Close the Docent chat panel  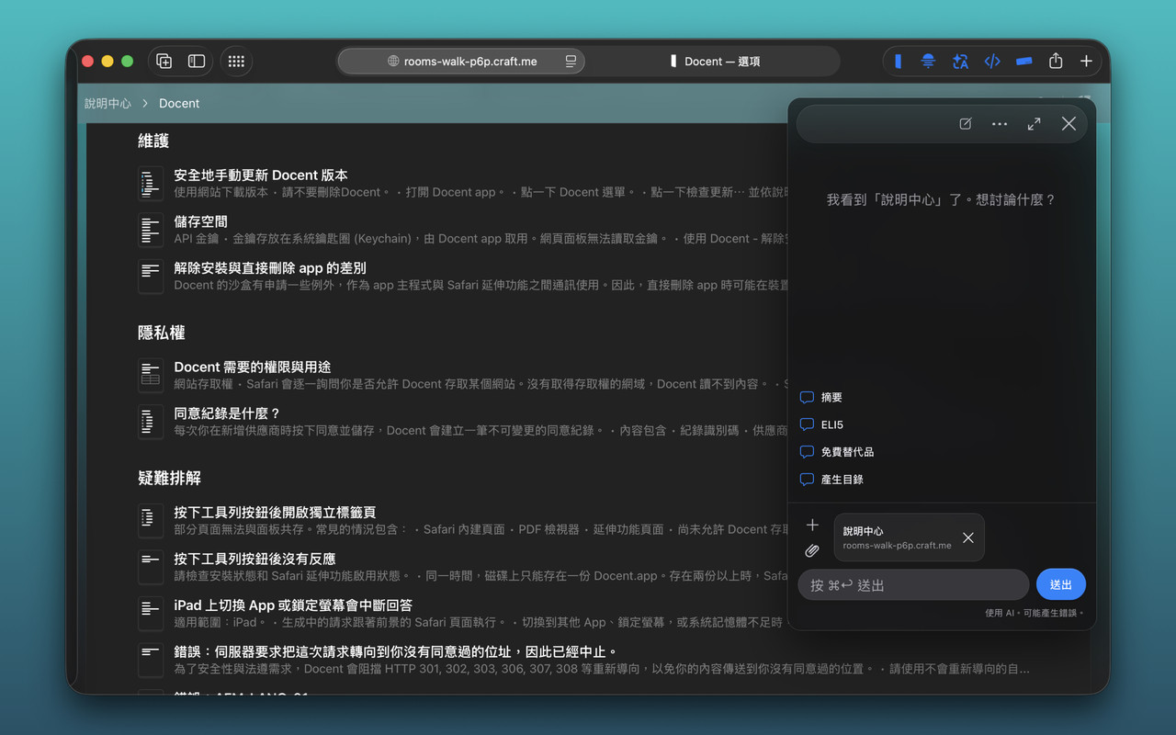click(1069, 124)
